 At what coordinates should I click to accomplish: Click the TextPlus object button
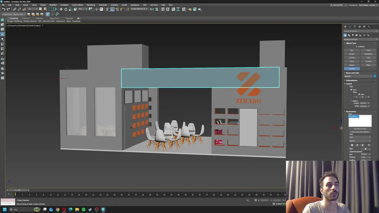tap(352, 69)
